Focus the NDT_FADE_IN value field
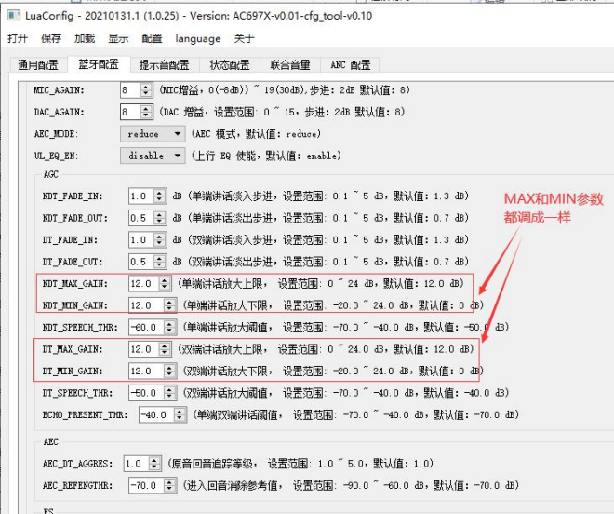This screenshot has height=514, width=614. [x=141, y=196]
